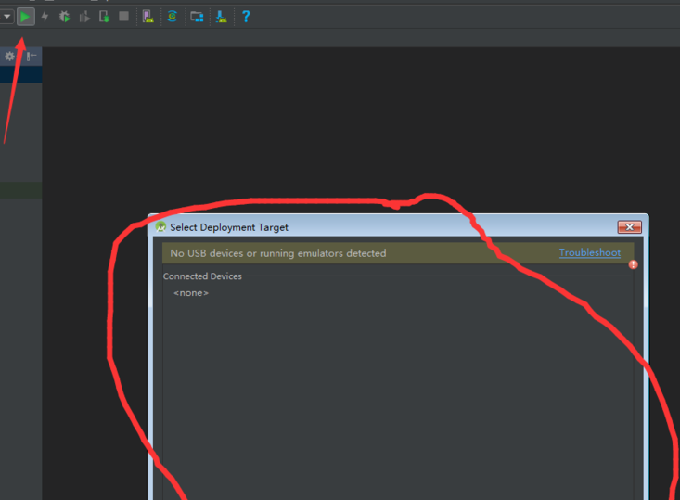Screen dimensions: 680x500
Task: Attach debugger to Android process
Action: click(104, 16)
